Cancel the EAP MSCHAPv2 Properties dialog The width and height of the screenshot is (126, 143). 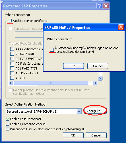tap(98, 66)
